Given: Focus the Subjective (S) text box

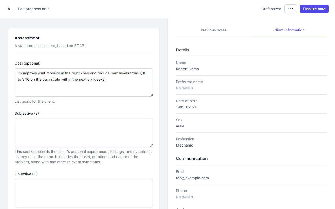Looking at the screenshot, I should click(83, 132).
